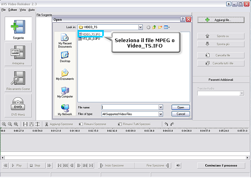The height and width of the screenshot is (178, 251).
Task: Click Aggiungi Spezzone scissors button
Action: click(x=59, y=124)
